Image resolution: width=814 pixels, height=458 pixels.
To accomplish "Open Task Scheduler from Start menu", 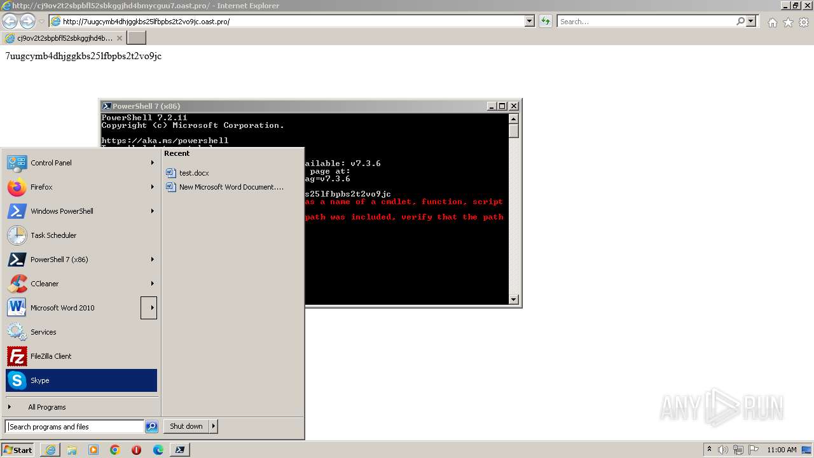I will pyautogui.click(x=81, y=235).
